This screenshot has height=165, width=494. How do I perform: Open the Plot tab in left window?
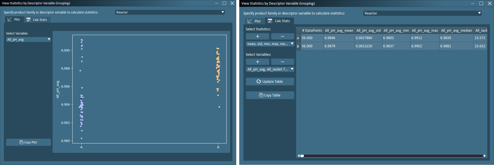coord(14,19)
